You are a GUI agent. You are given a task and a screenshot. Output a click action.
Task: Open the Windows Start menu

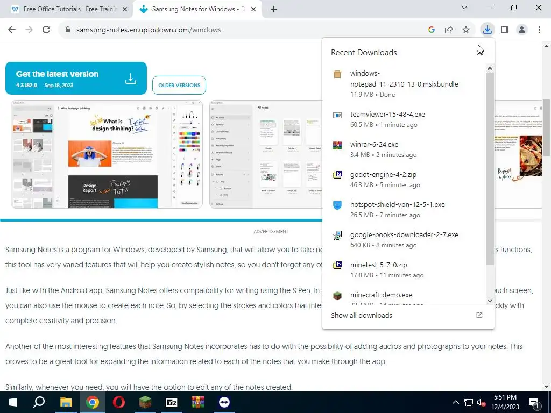coord(13,402)
